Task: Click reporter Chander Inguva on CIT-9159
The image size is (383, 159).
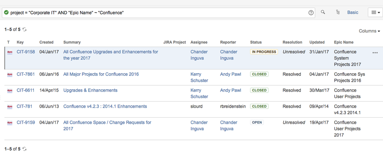Action: click(228, 126)
